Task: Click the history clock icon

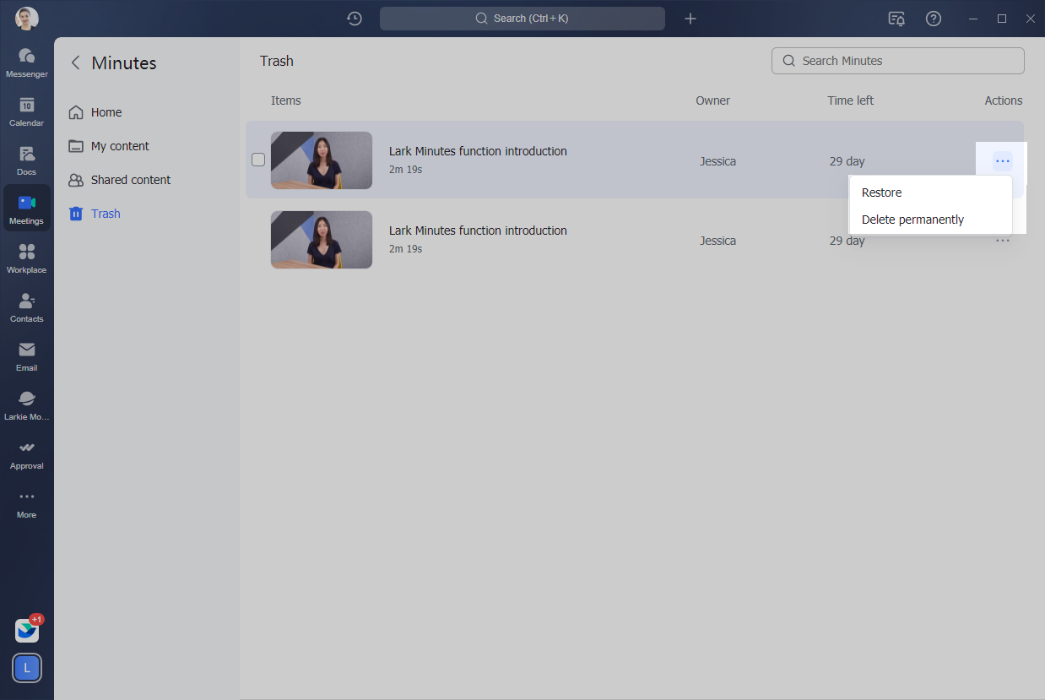Action: [x=355, y=19]
